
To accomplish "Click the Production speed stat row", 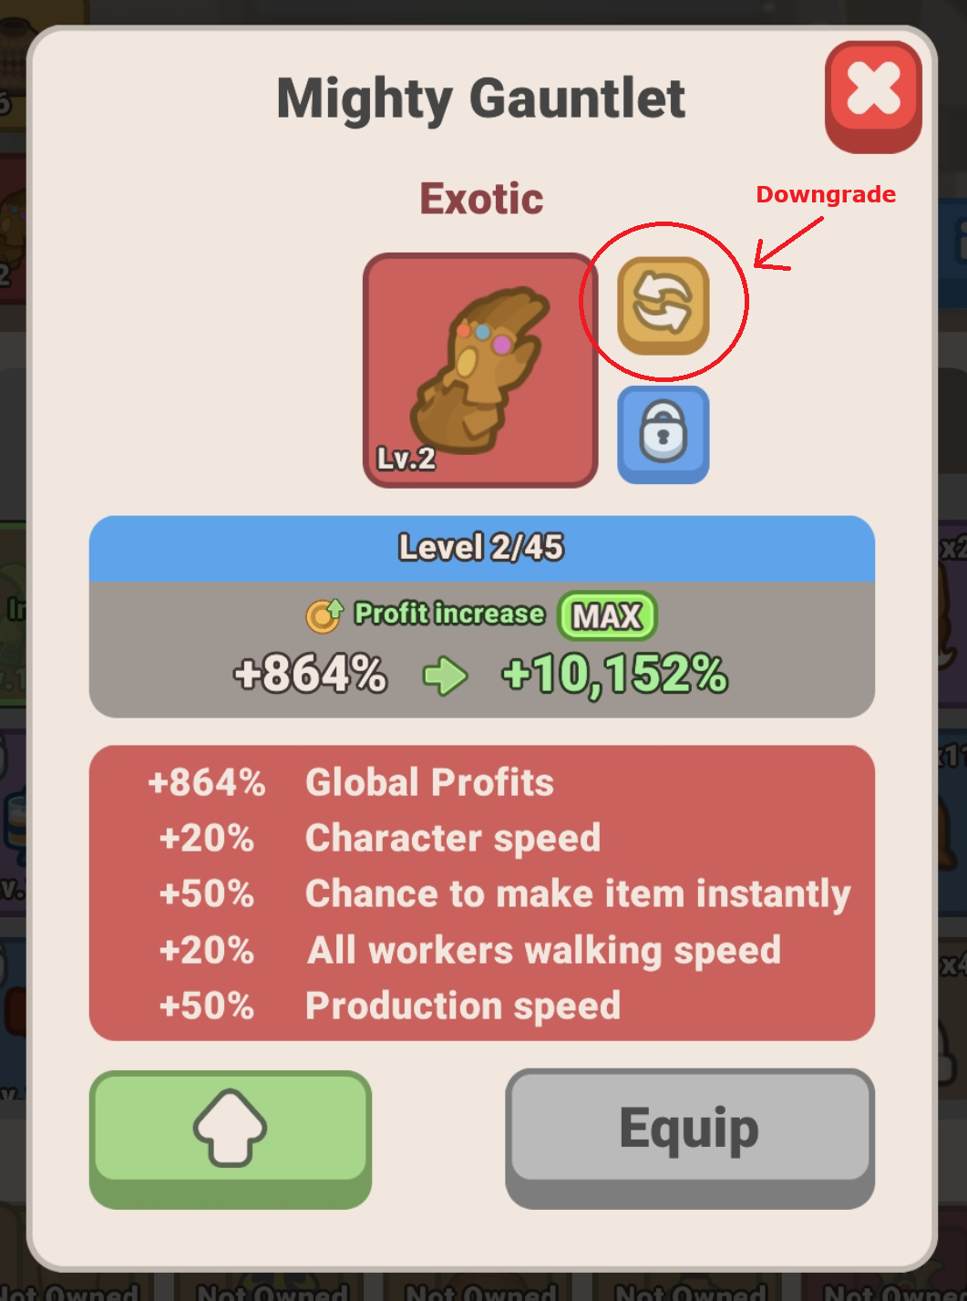I will tap(482, 1006).
